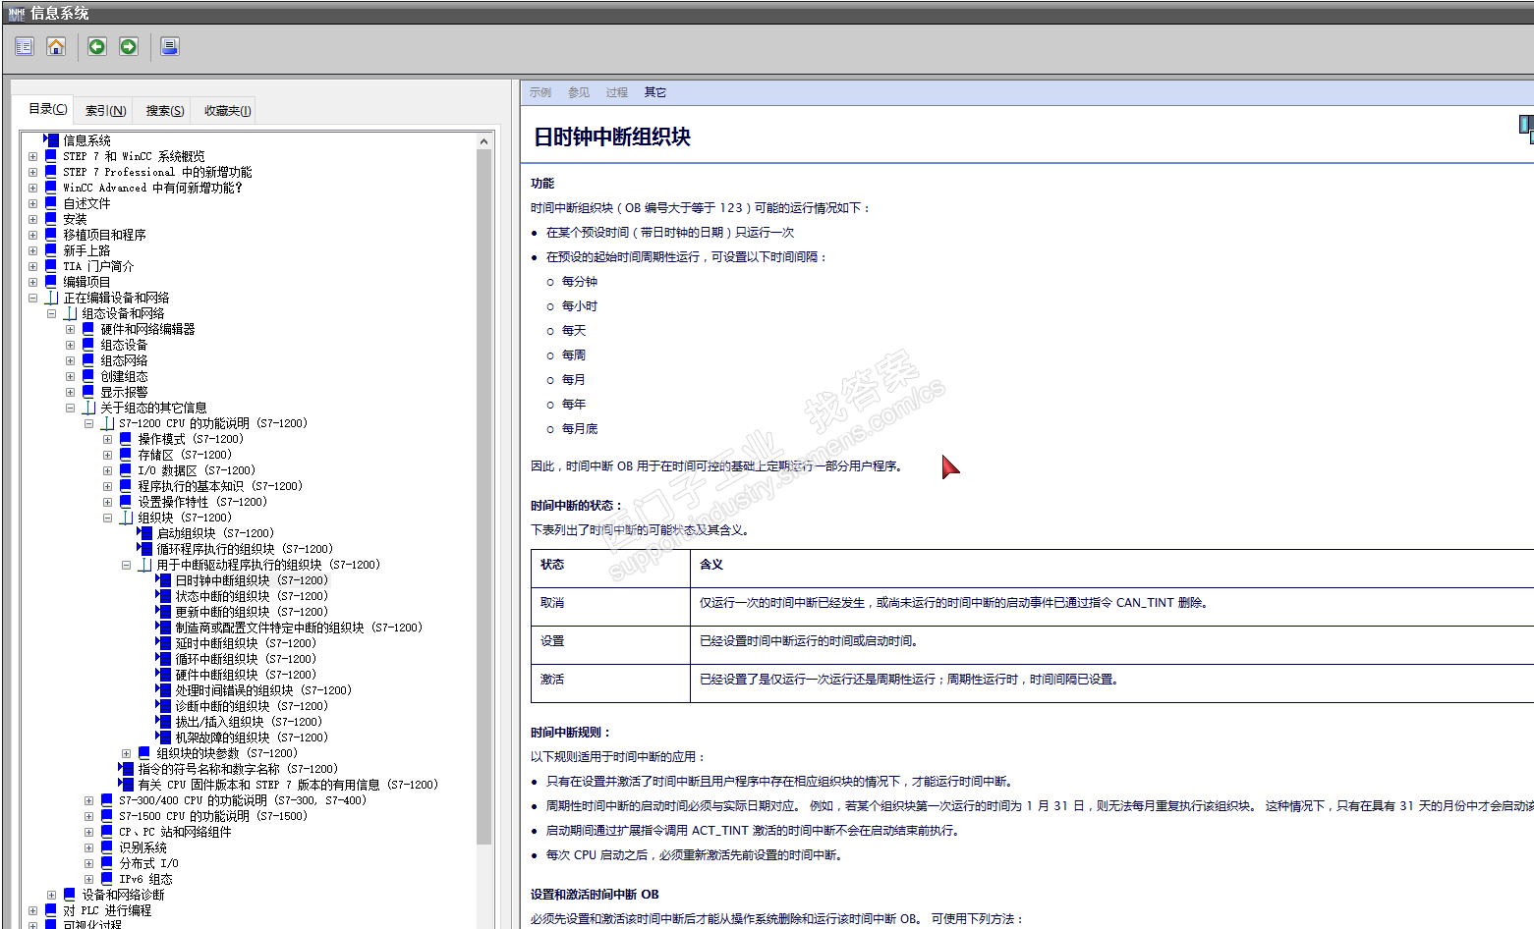Go to the help home page icon
1534x929 pixels.
[56, 46]
